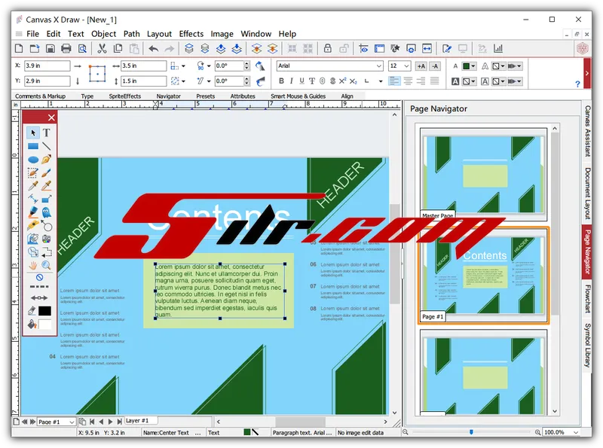603x448 pixels.
Task: Undo the last action
Action: tap(153, 49)
